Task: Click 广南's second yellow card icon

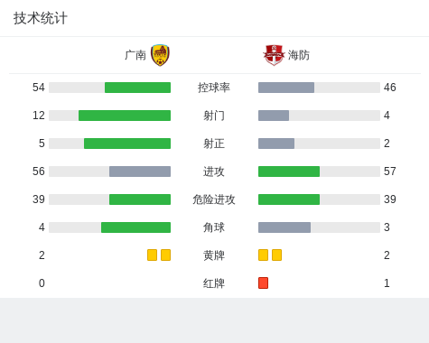Action: pyautogui.click(x=165, y=255)
